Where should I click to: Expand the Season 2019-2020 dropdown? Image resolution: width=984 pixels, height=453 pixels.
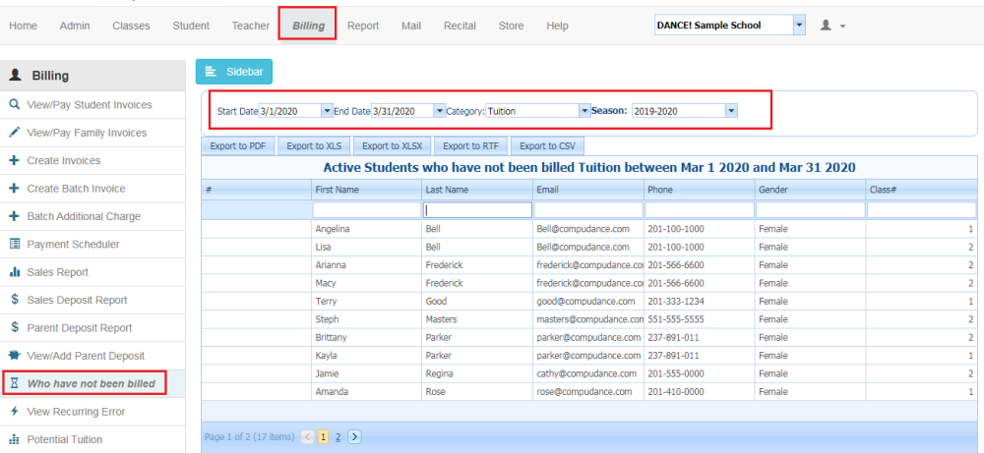(731, 111)
